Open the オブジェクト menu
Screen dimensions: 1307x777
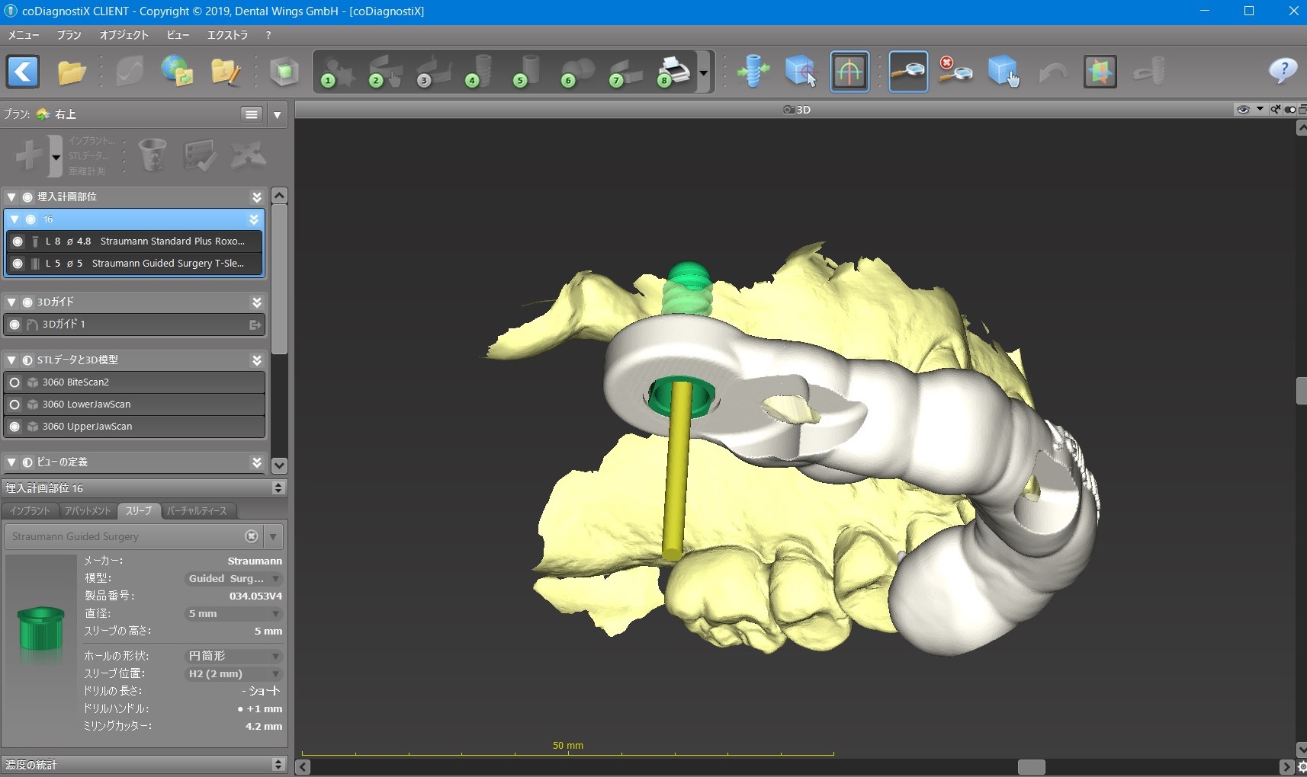click(x=124, y=35)
